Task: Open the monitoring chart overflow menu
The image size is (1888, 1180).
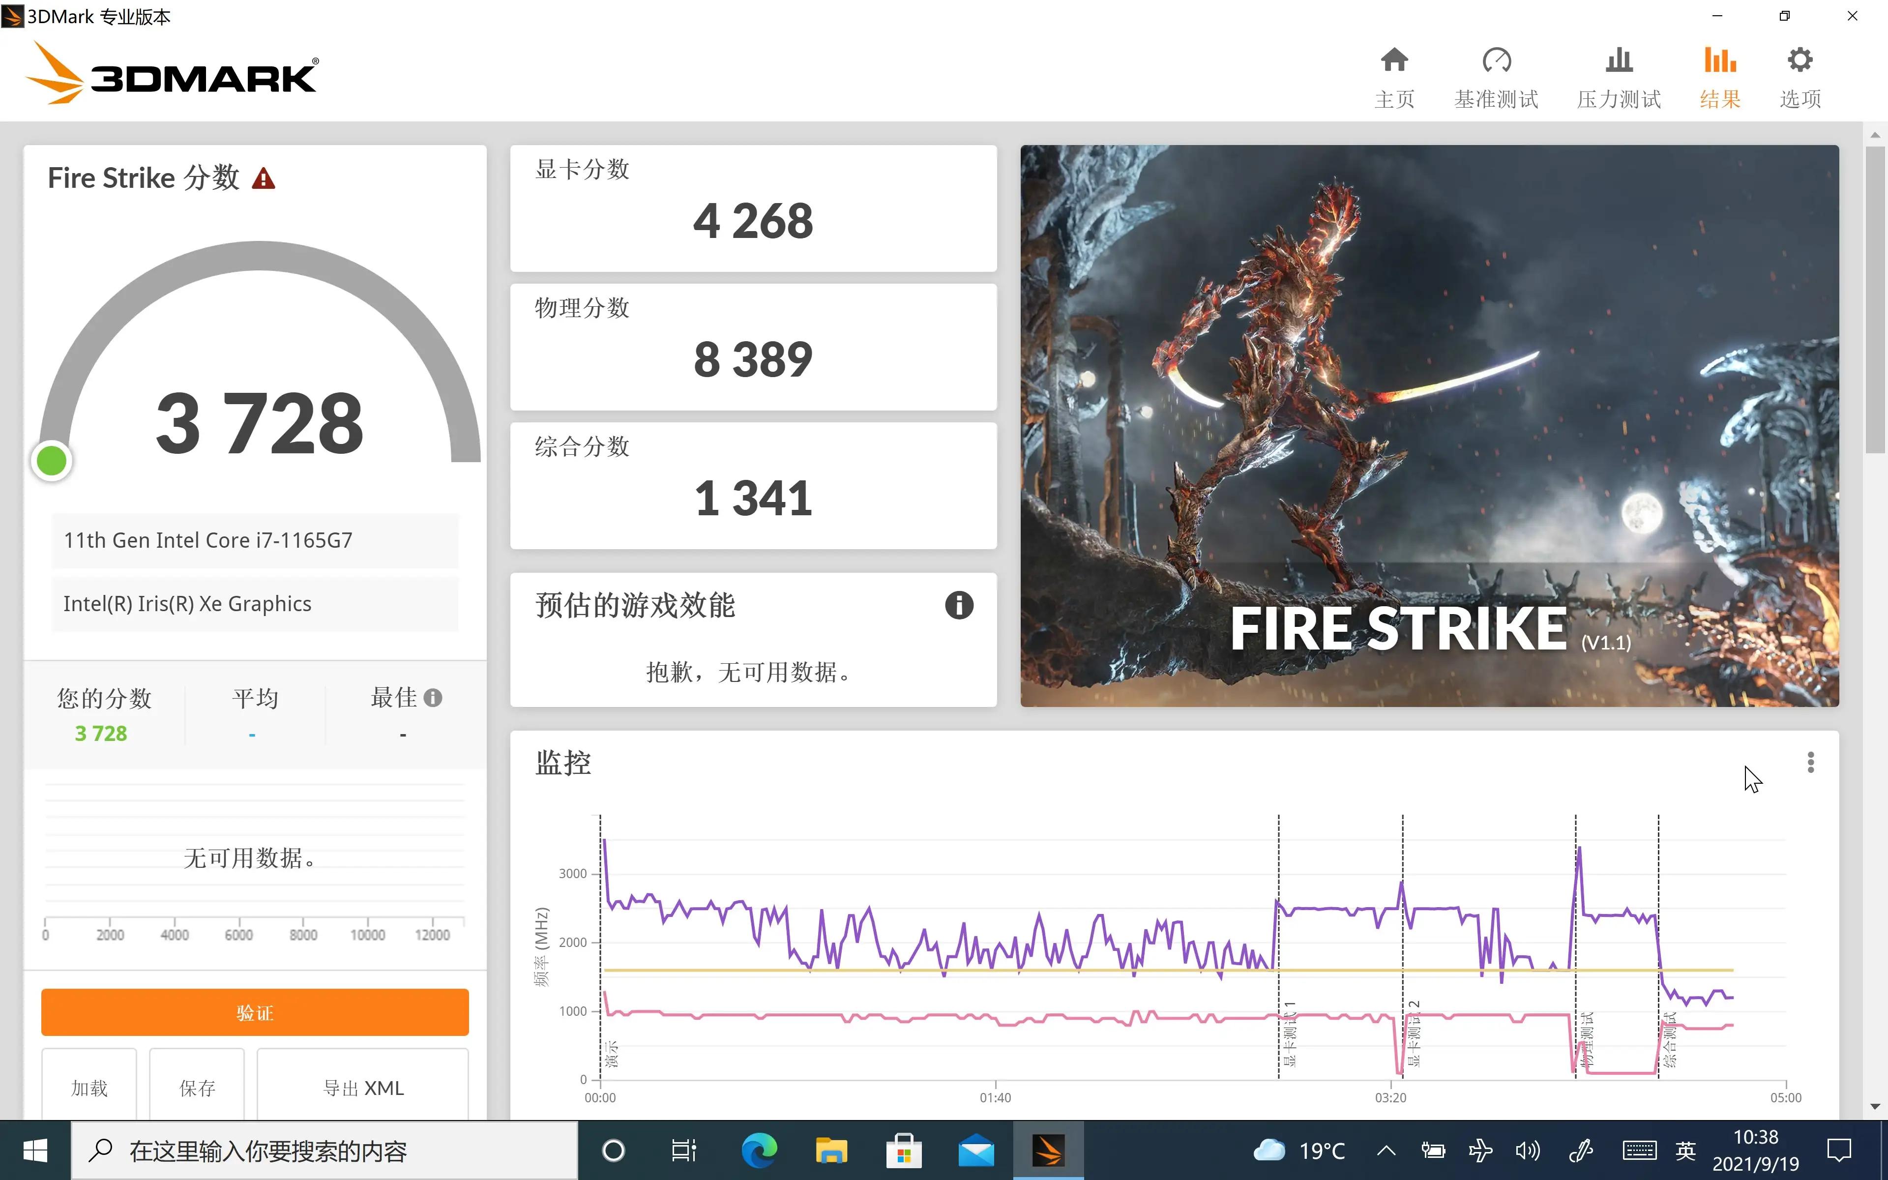Action: (x=1811, y=762)
